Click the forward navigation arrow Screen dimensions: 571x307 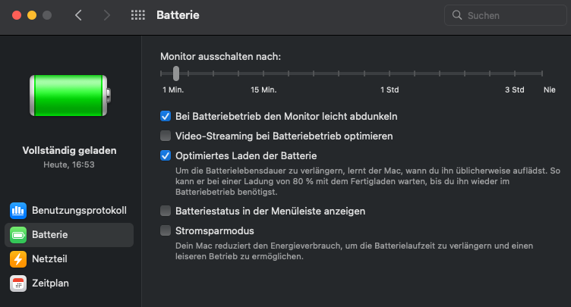[106, 15]
